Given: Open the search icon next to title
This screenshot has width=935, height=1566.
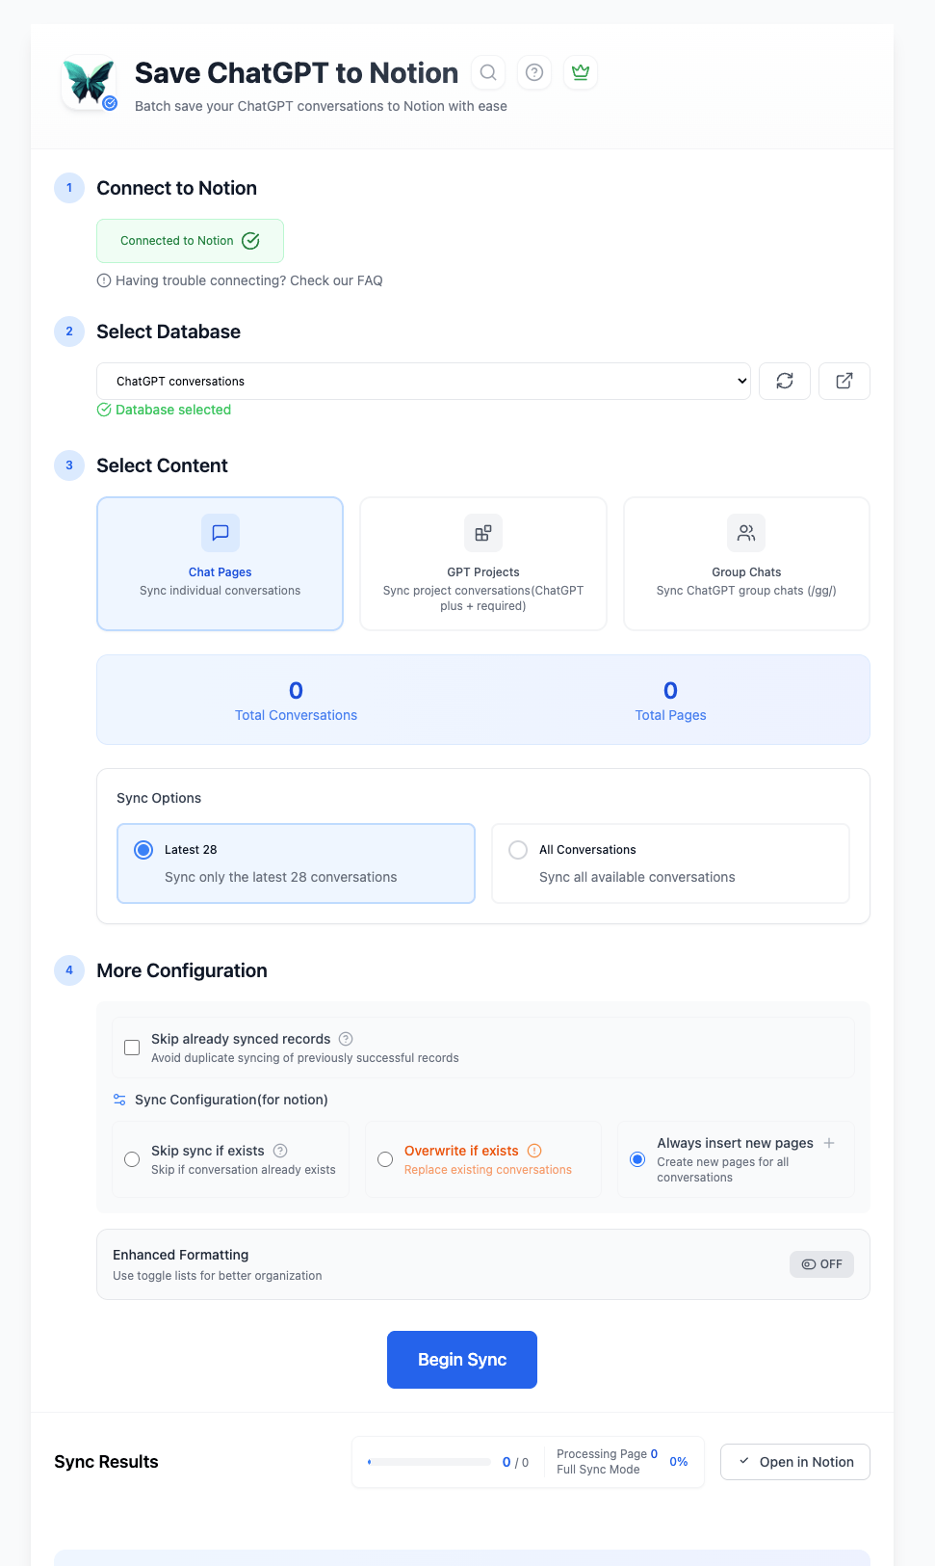Looking at the screenshot, I should 488,72.
